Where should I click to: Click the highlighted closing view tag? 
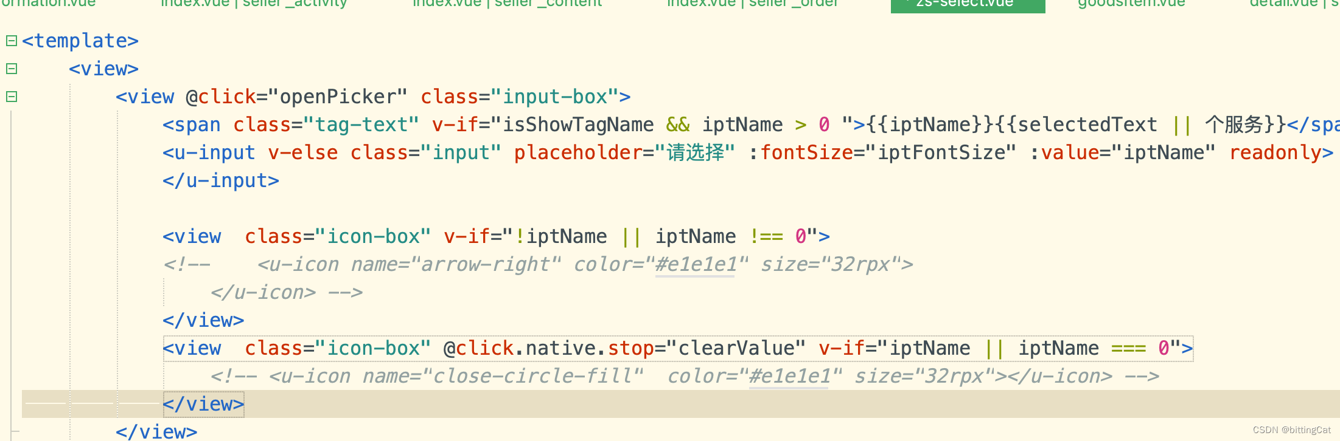click(203, 404)
